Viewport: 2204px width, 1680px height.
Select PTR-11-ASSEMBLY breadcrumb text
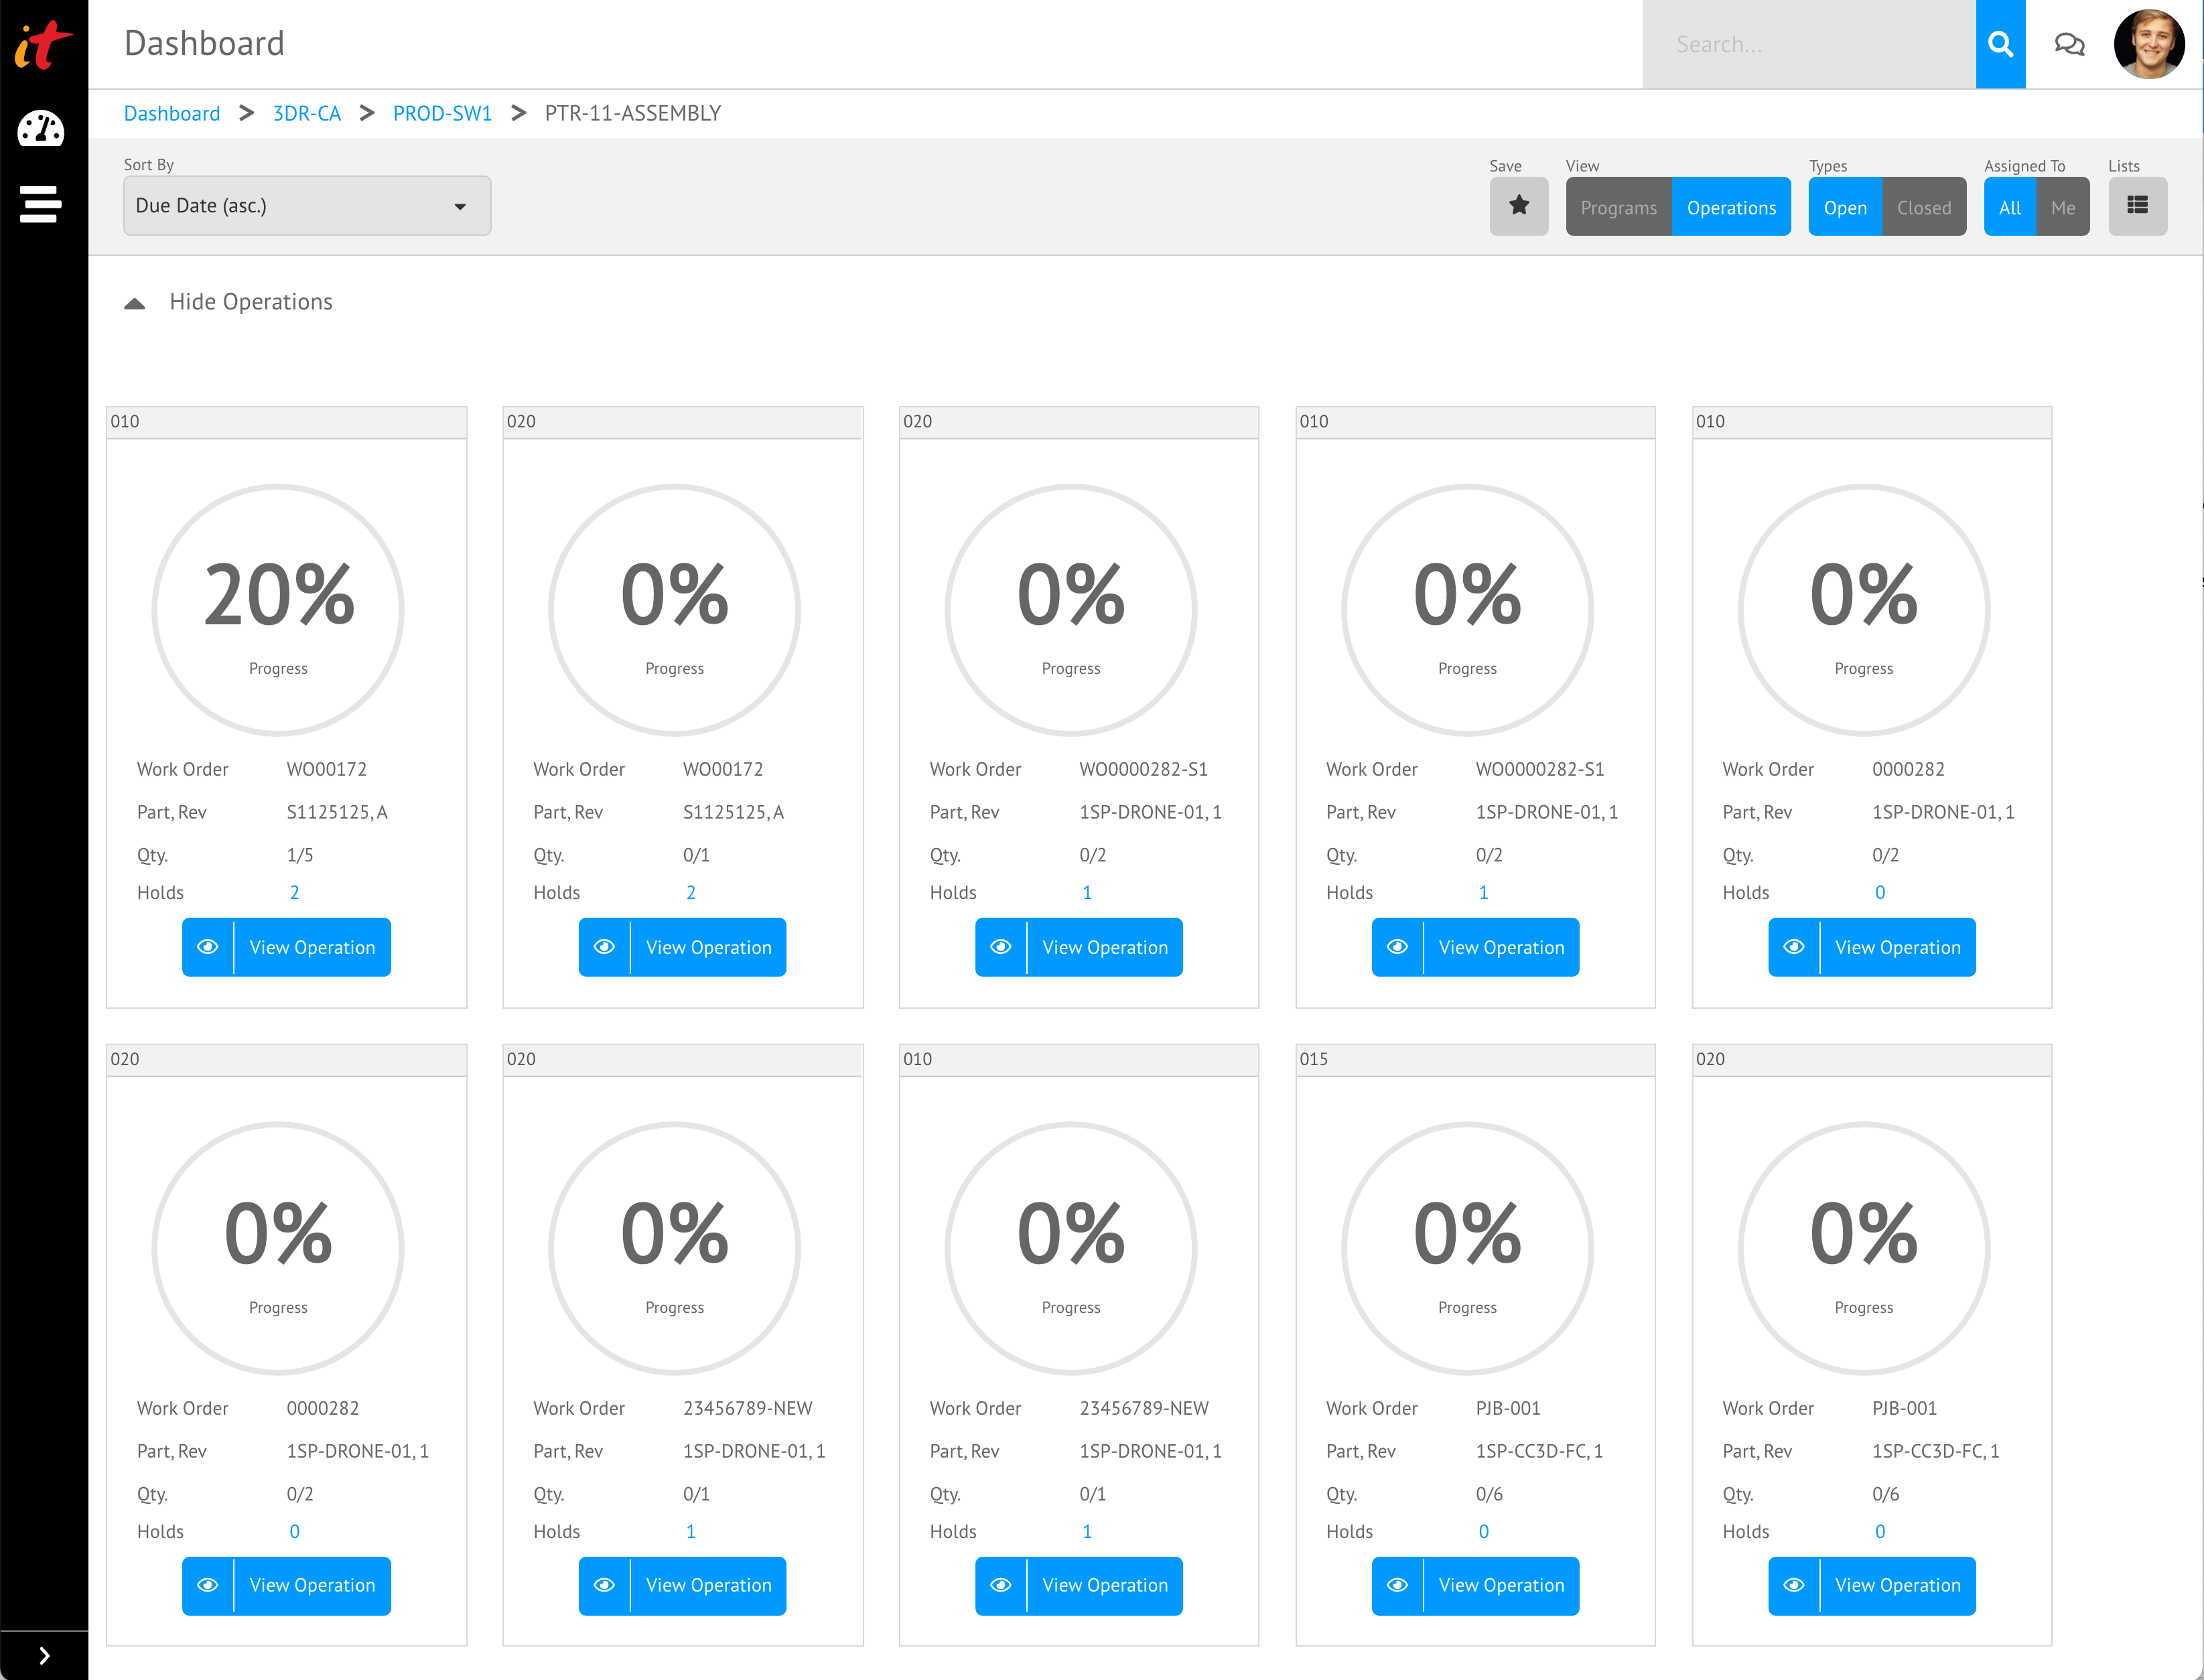point(632,113)
